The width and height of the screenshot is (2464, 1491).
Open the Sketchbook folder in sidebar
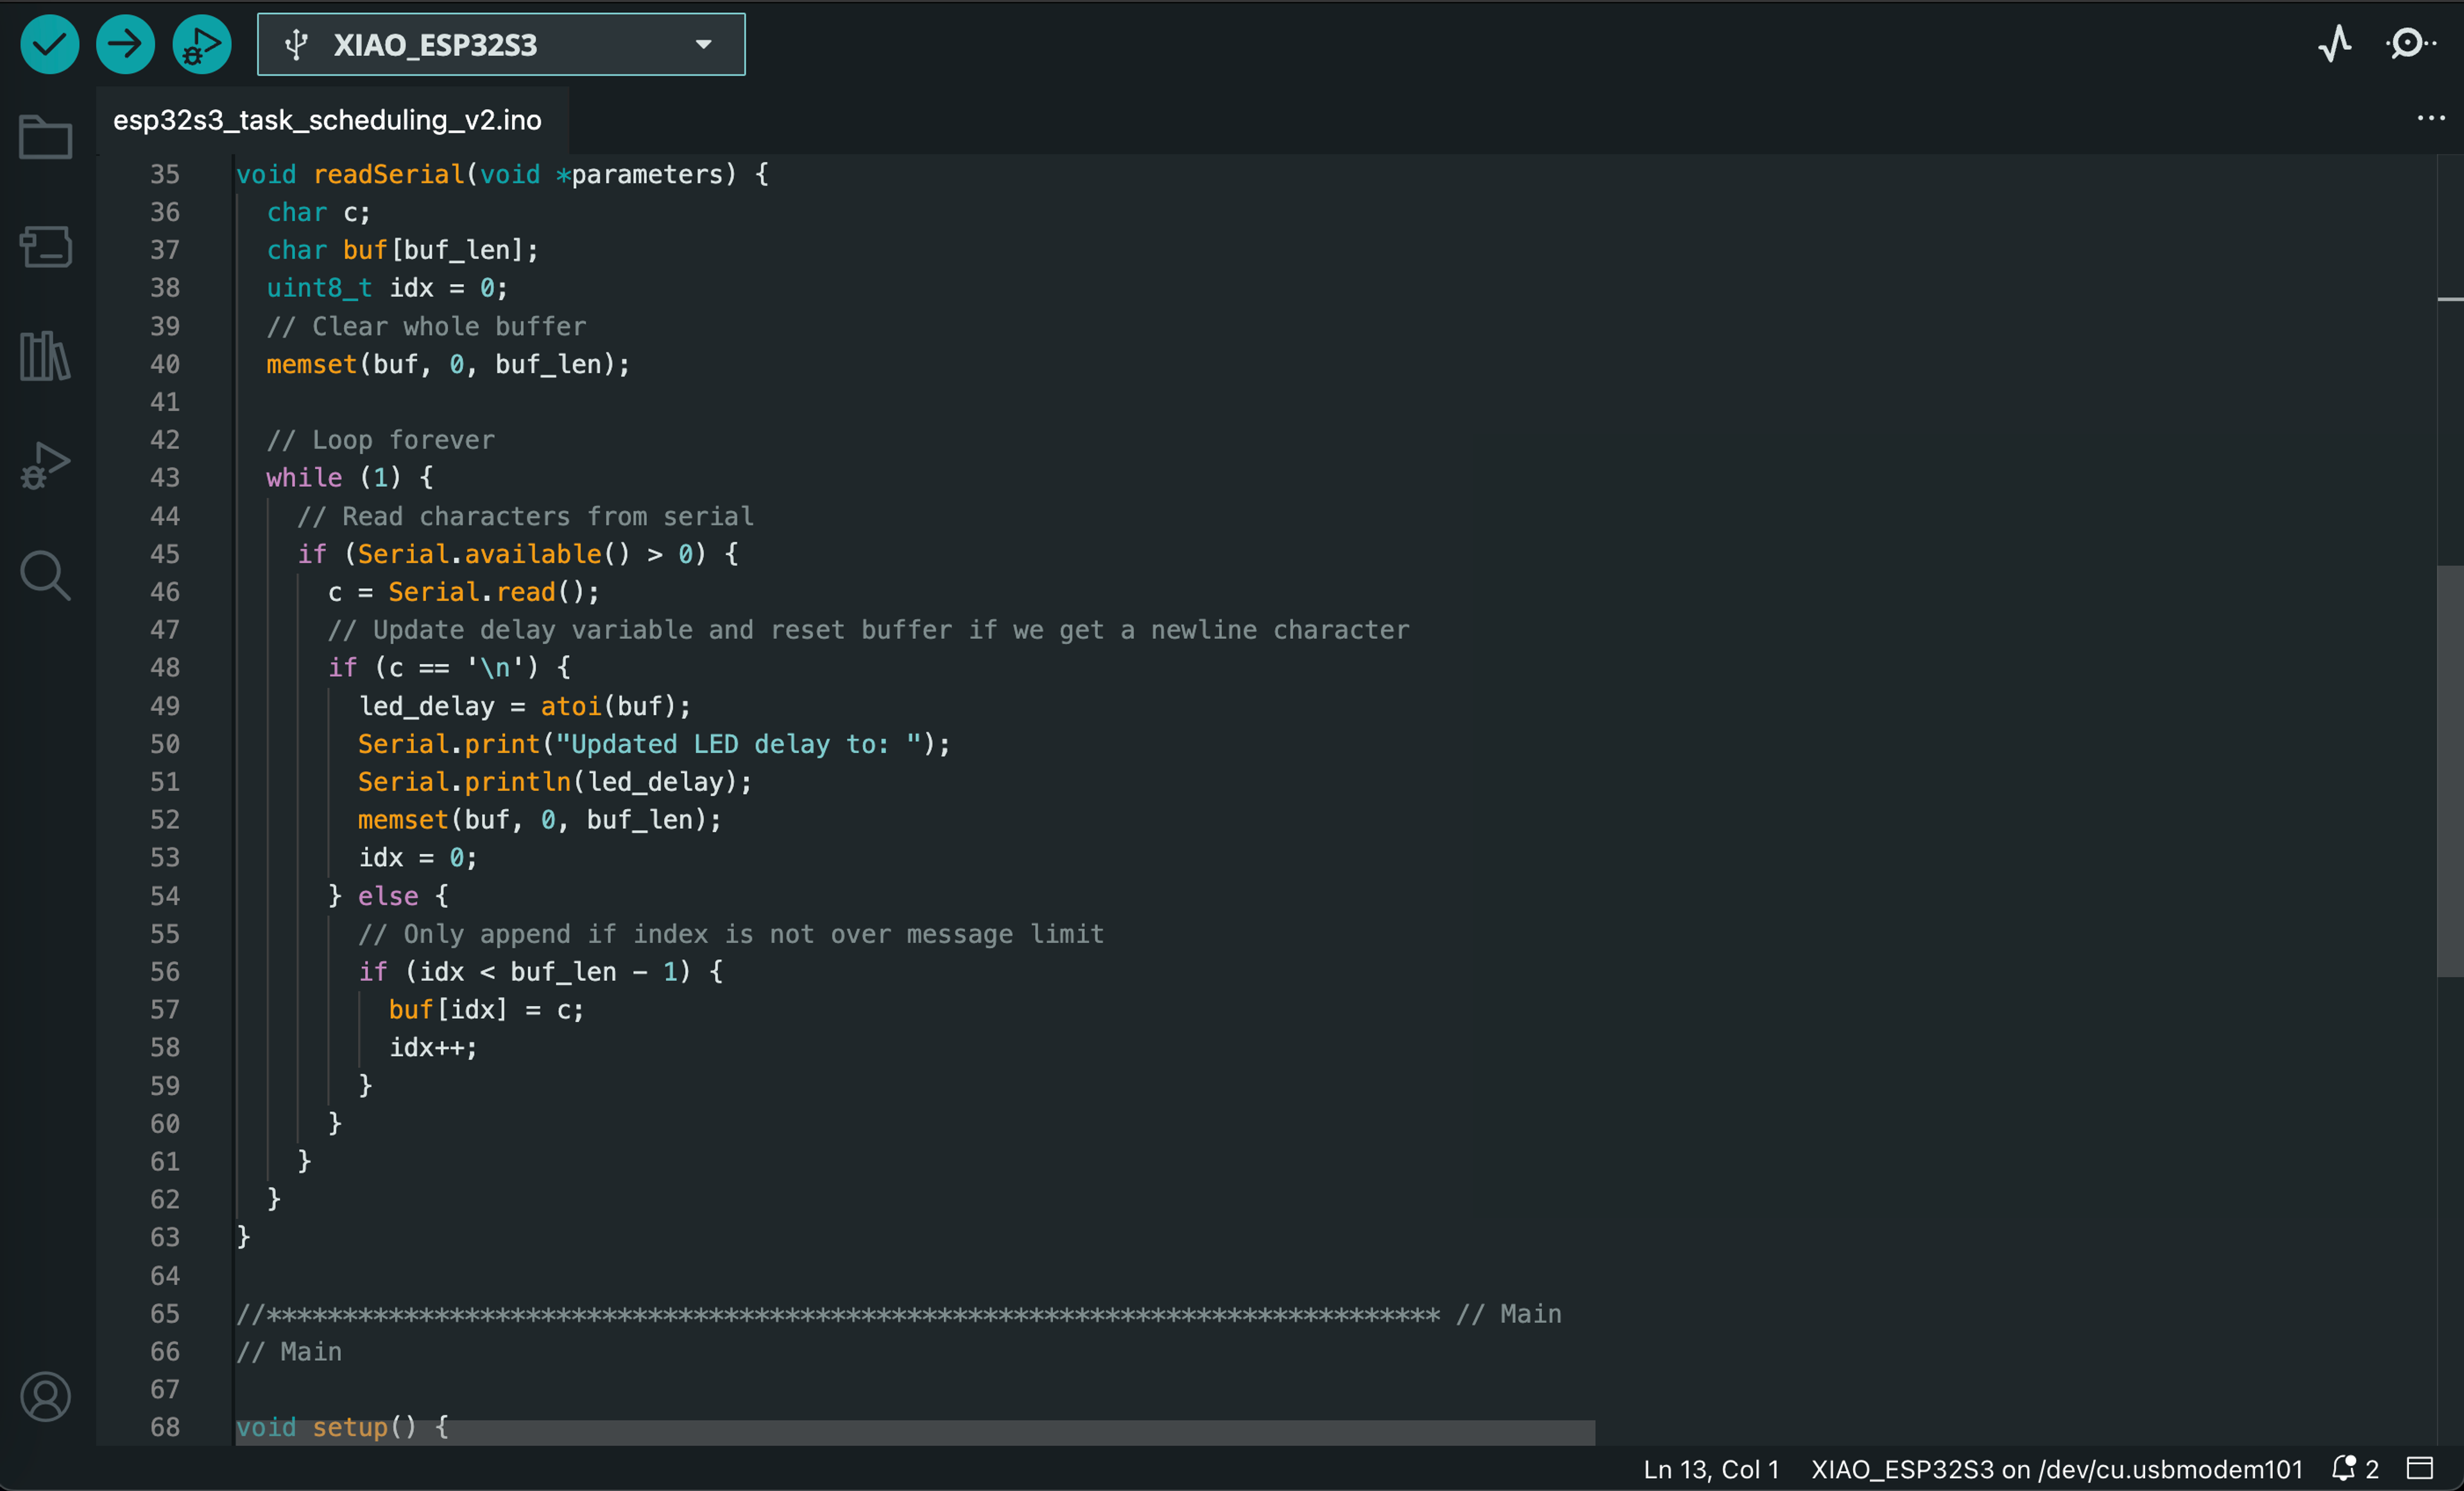pyautogui.click(x=46, y=137)
